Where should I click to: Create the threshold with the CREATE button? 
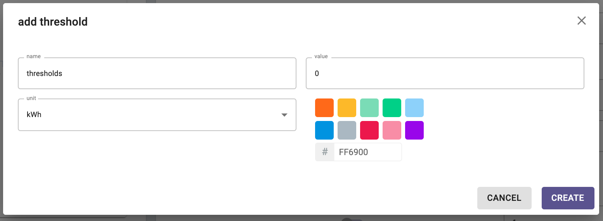point(568,198)
